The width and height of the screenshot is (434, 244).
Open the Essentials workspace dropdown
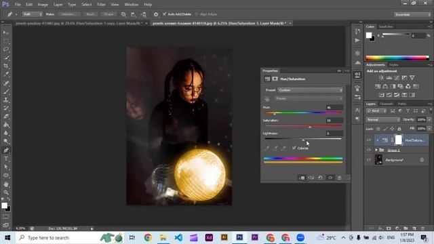click(x=412, y=14)
